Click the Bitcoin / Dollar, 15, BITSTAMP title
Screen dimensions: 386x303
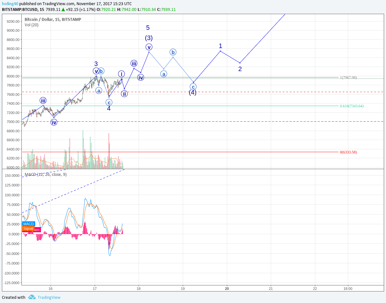click(x=53, y=19)
